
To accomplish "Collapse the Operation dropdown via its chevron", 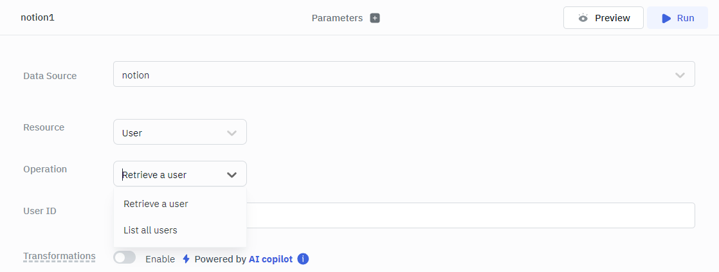I will pyautogui.click(x=232, y=174).
